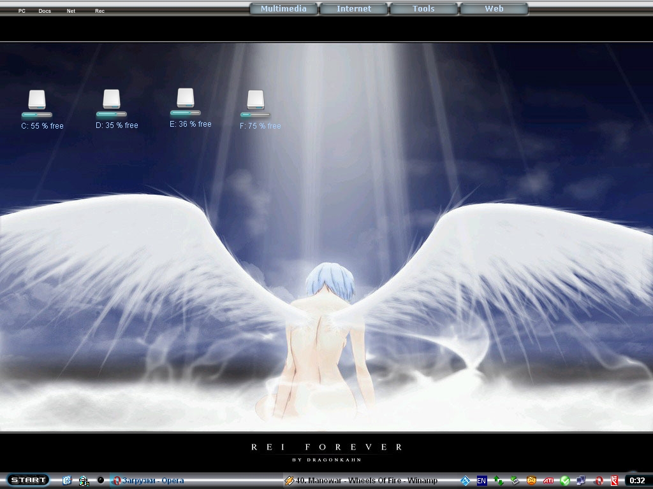Open the Tools menu in the top bar
This screenshot has width=653, height=489.
423,9
